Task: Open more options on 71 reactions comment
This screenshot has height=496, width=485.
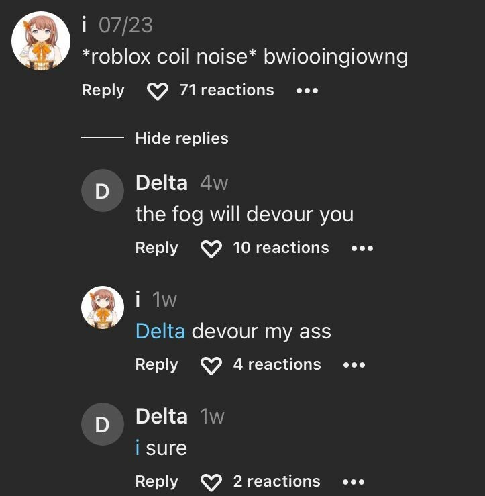Action: coord(307,91)
